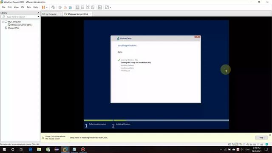The width and height of the screenshot is (272, 153).
Task: Click the VMware Workstation taskbar icon
Action: click(65, 149)
